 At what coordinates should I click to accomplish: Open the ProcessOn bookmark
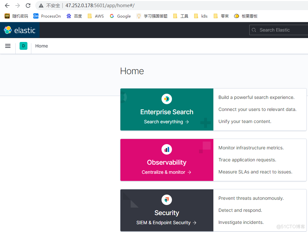(47, 16)
